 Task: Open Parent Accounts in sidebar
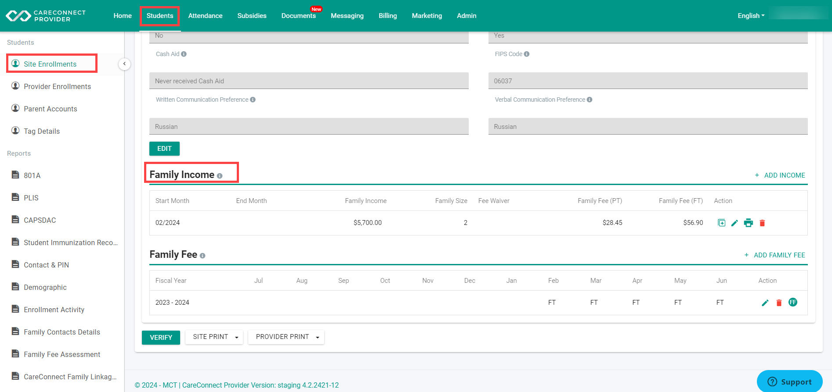pos(51,109)
